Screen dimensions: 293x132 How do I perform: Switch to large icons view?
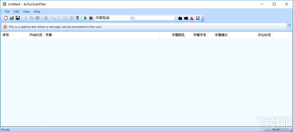coord(54,18)
